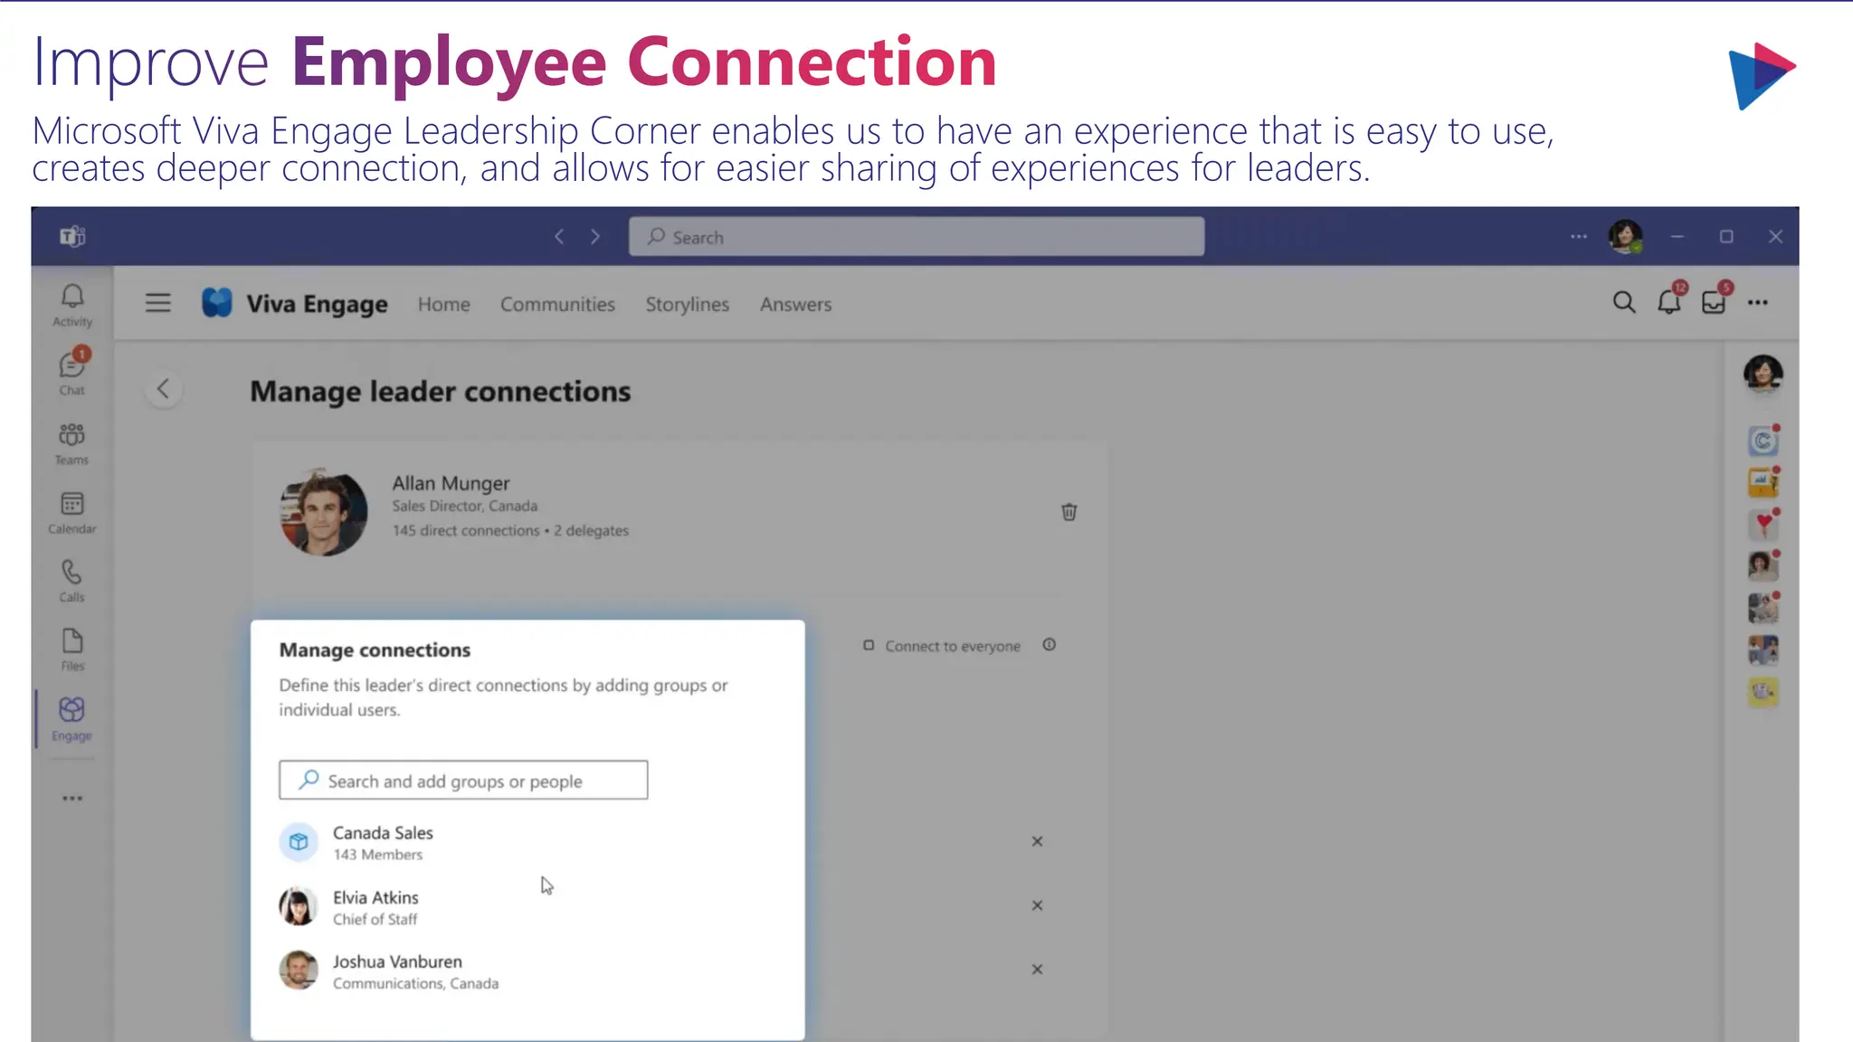Go to the Answers tab
This screenshot has height=1042, width=1853.
[x=795, y=305]
